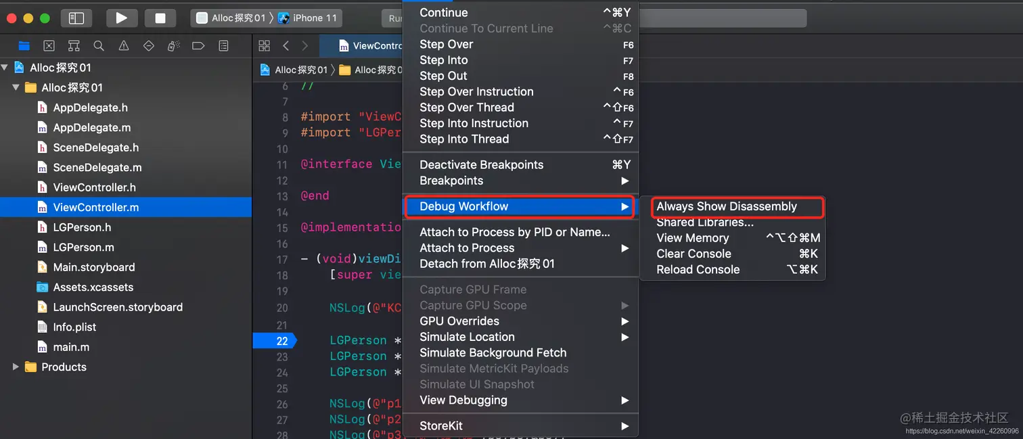The image size is (1023, 439).
Task: Open the Issue navigator warning icon
Action: tap(124, 46)
